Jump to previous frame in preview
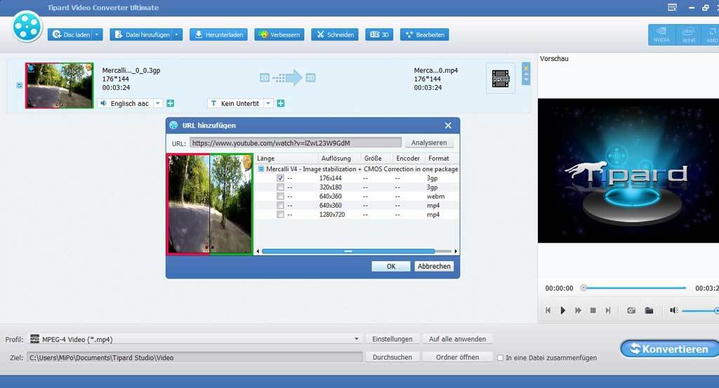719x388 pixels. [548, 311]
